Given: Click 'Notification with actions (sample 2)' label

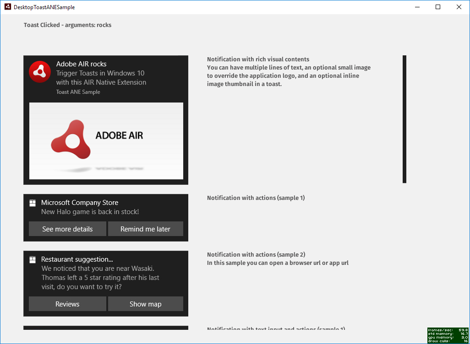Looking at the screenshot, I should point(256,254).
